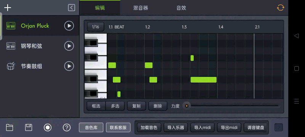Image resolution: width=305 pixels, height=137 pixels.
Task: Add a new track with plus icon
Action: point(8,8)
